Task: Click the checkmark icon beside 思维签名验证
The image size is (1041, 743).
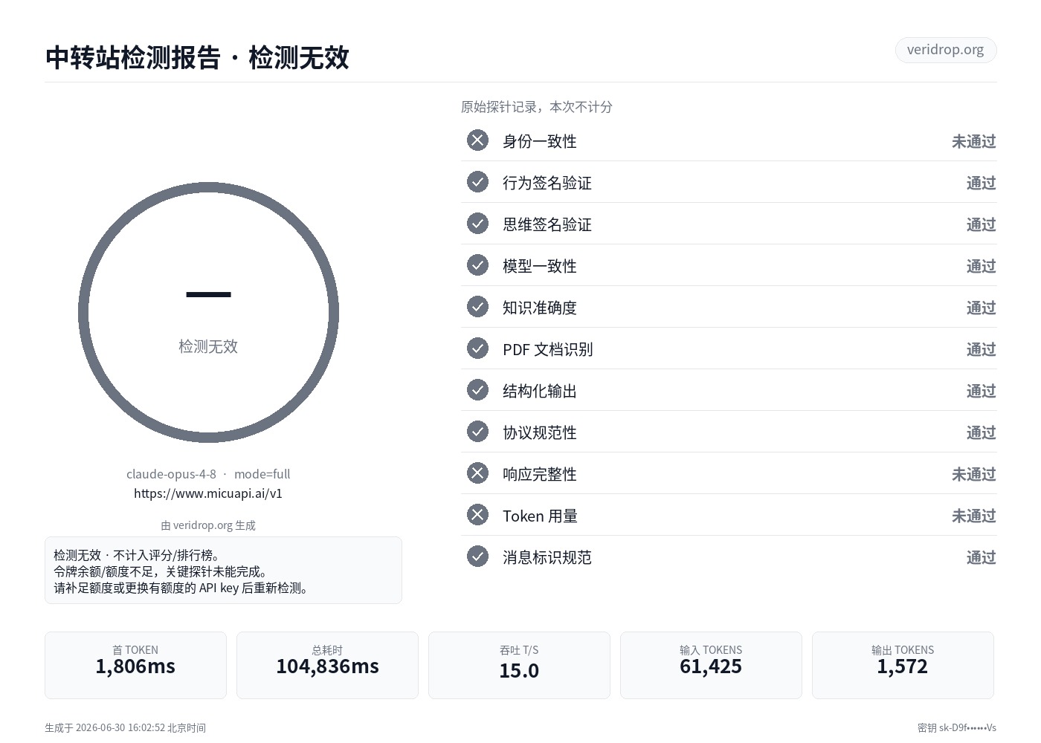Action: (x=477, y=224)
